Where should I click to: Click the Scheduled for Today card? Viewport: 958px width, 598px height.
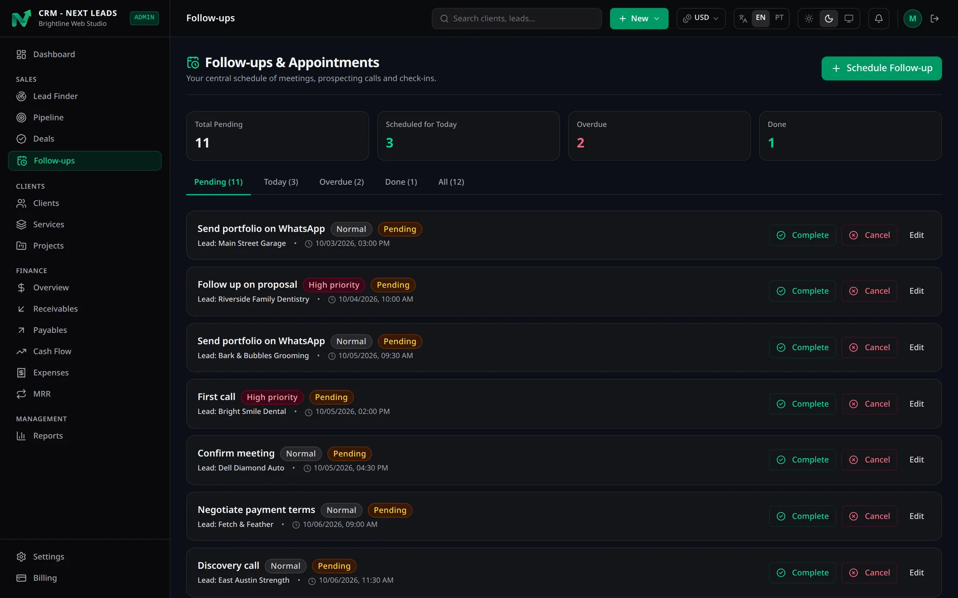pos(468,136)
